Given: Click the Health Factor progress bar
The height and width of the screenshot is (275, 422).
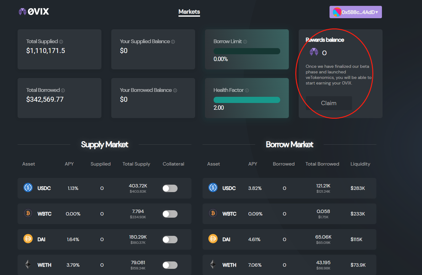Looking at the screenshot, I should click(x=247, y=100).
